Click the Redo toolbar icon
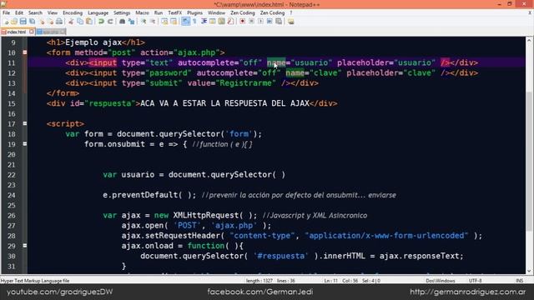This screenshot has height=300, width=534. pos(110,22)
